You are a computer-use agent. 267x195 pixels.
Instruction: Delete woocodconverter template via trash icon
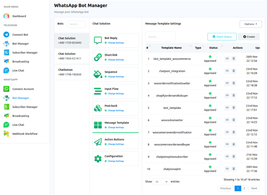pyautogui.click(x=233, y=120)
